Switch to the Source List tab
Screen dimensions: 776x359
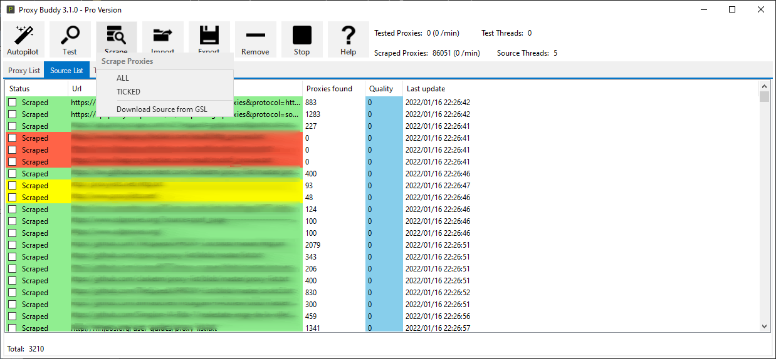point(66,71)
